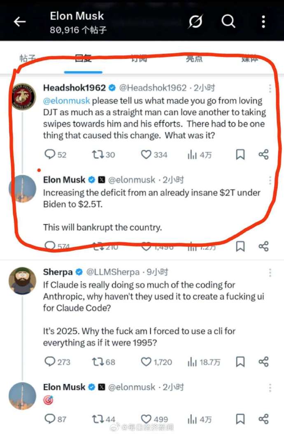Reply to the Headshok1962 post

click(56, 154)
